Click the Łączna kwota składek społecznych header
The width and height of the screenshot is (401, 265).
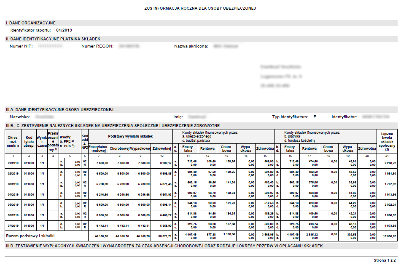pyautogui.click(x=387, y=142)
